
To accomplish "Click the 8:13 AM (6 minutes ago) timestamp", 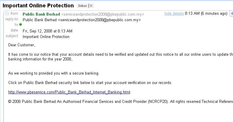I will click(x=206, y=14).
